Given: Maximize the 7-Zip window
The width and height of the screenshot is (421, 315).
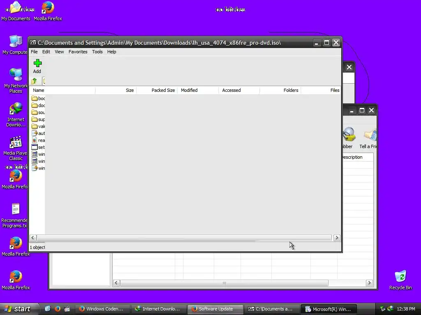Looking at the screenshot, I should (326, 43).
